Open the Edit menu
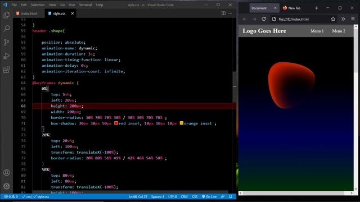 tap(24, 5)
